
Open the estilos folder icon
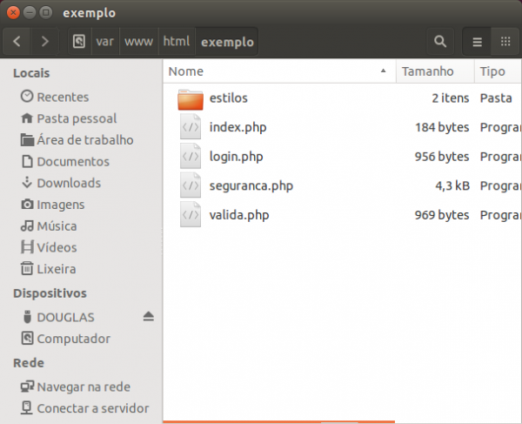[190, 98]
